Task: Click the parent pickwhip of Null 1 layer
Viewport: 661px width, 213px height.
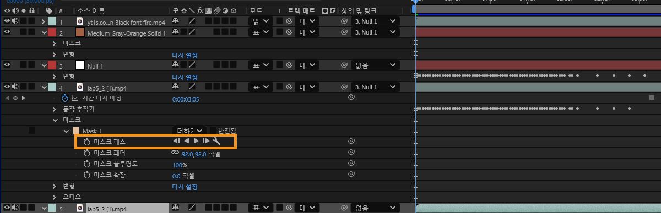Action: click(344, 65)
